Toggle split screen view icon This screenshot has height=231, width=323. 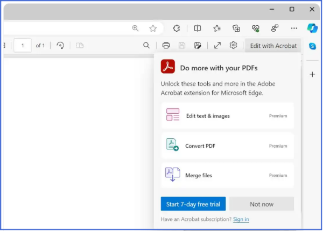pyautogui.click(x=198, y=28)
